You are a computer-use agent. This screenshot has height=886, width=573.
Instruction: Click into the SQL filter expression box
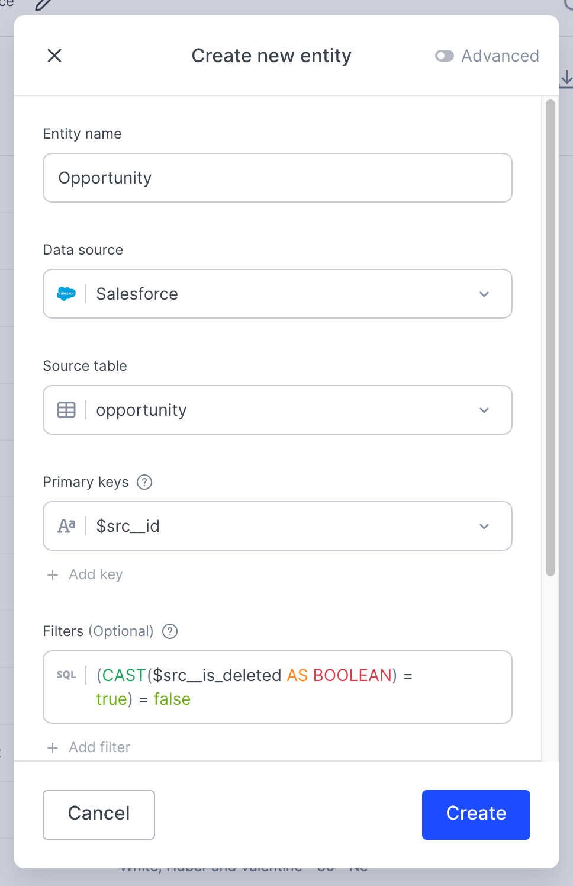pyautogui.click(x=278, y=687)
